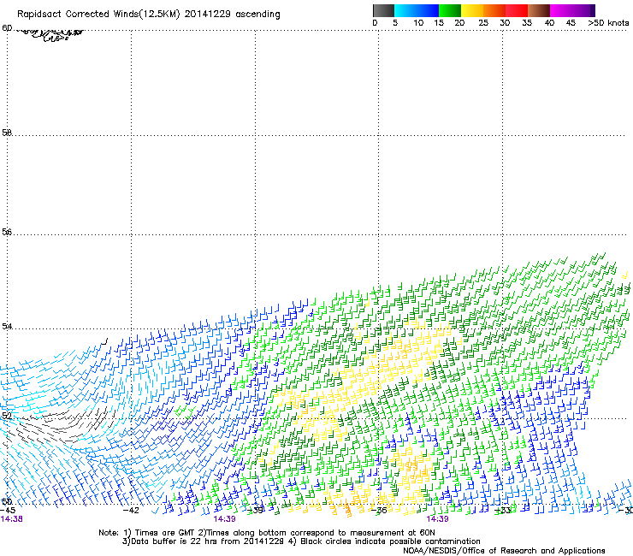The height and width of the screenshot is (556, 633).
Task: Click the '>50 knots' legend label
Action: point(608,23)
